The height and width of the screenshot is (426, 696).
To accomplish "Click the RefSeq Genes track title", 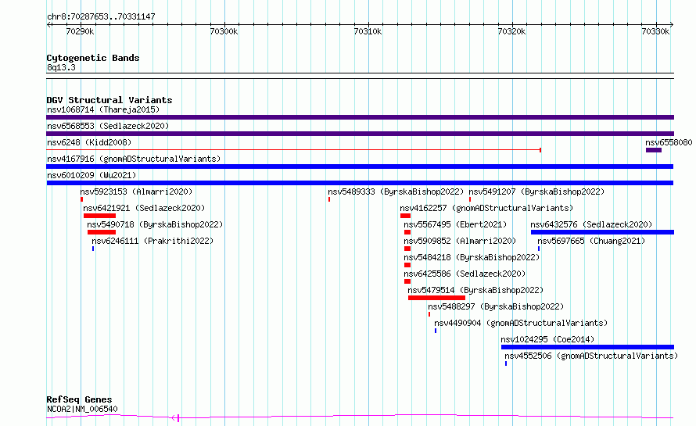I will click(79, 400).
